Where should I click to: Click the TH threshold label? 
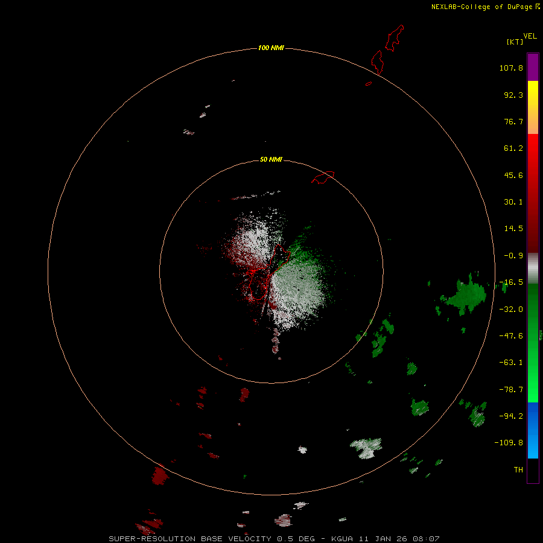(518, 470)
